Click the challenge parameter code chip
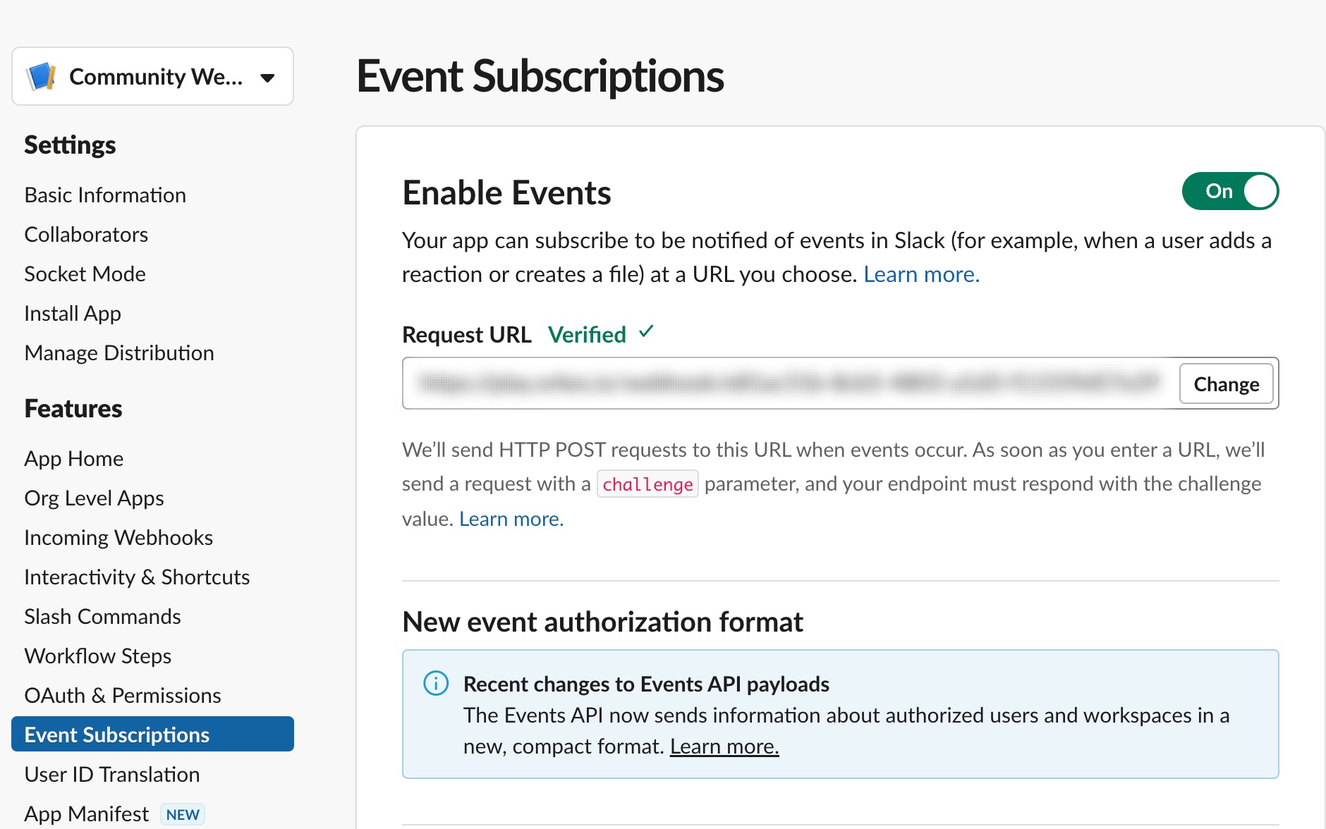This screenshot has width=1326, height=829. tap(647, 484)
